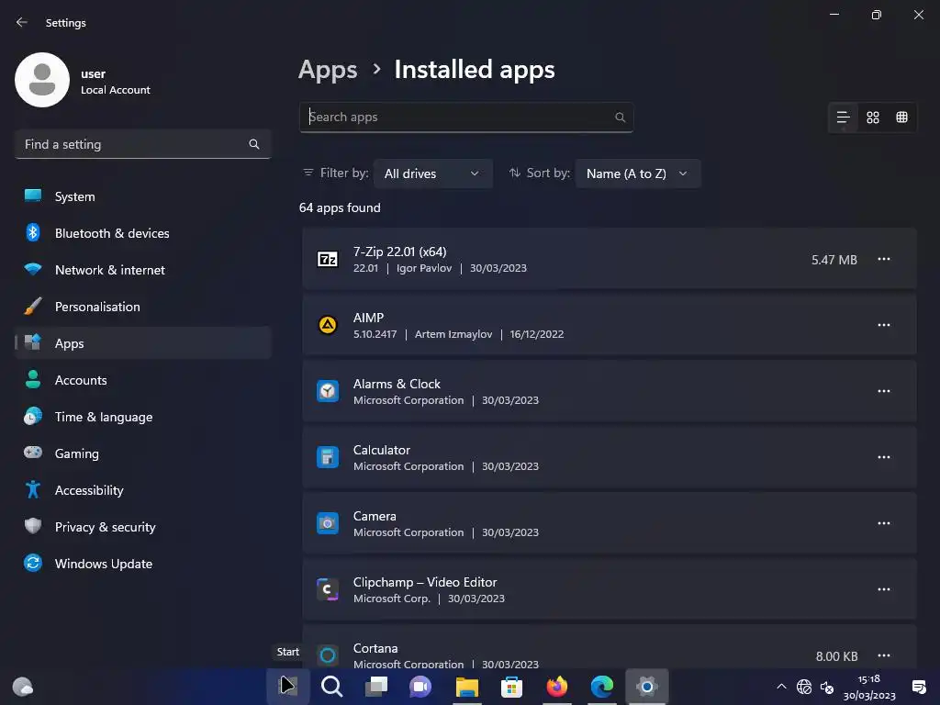Expand hidden system tray icons
940x705 pixels.
coord(781,687)
